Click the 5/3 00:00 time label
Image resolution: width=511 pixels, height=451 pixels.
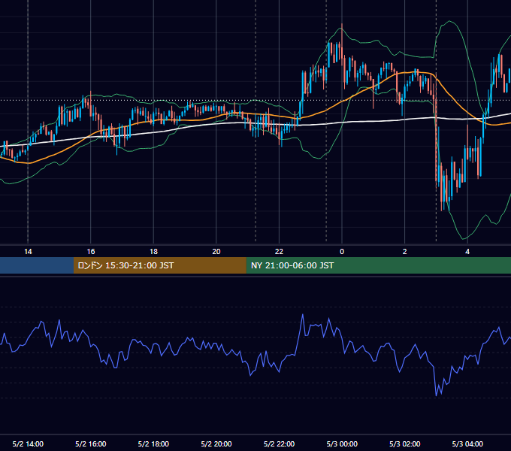[342, 443]
